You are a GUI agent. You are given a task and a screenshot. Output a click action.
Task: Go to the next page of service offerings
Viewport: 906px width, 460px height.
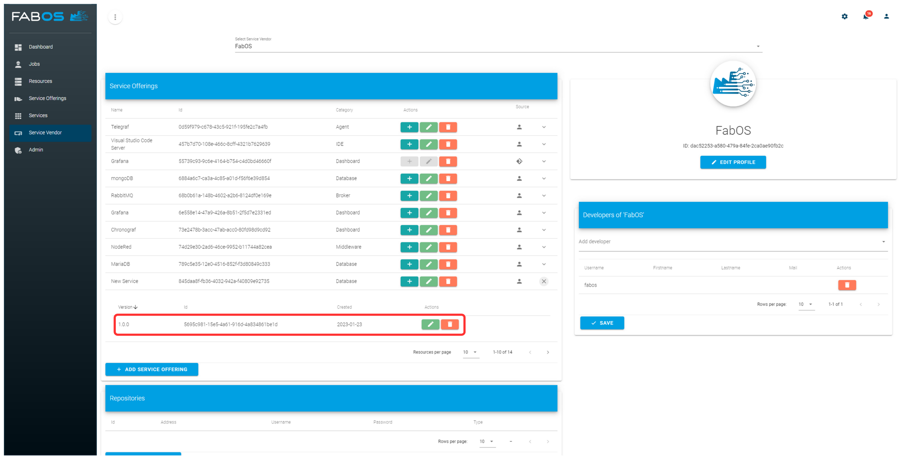(548, 352)
